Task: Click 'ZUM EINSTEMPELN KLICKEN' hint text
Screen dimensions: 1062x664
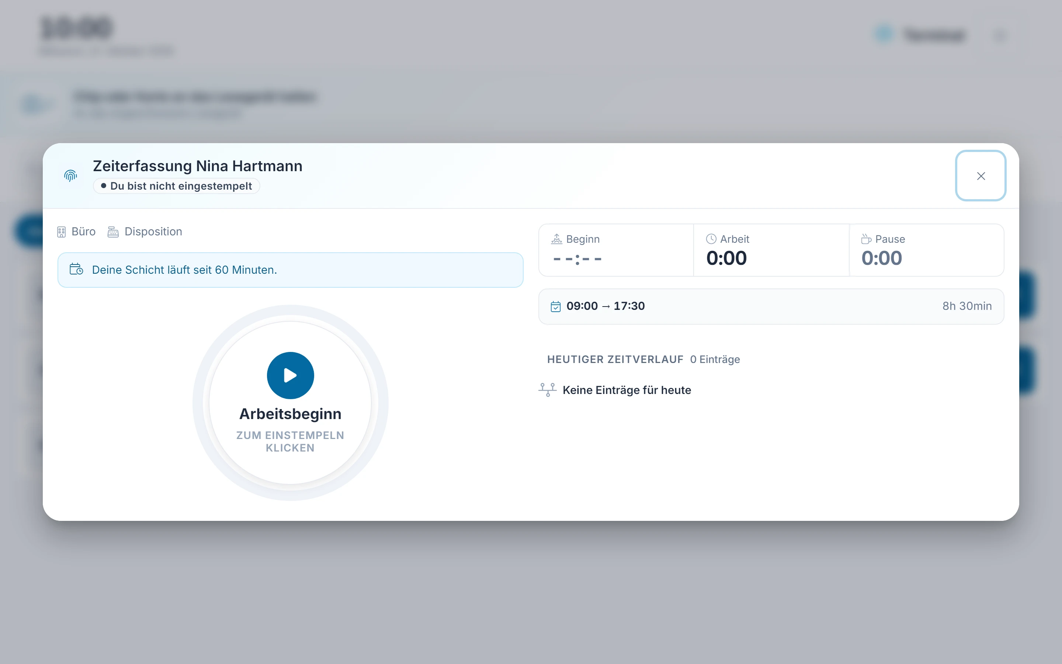Action: 290,441
